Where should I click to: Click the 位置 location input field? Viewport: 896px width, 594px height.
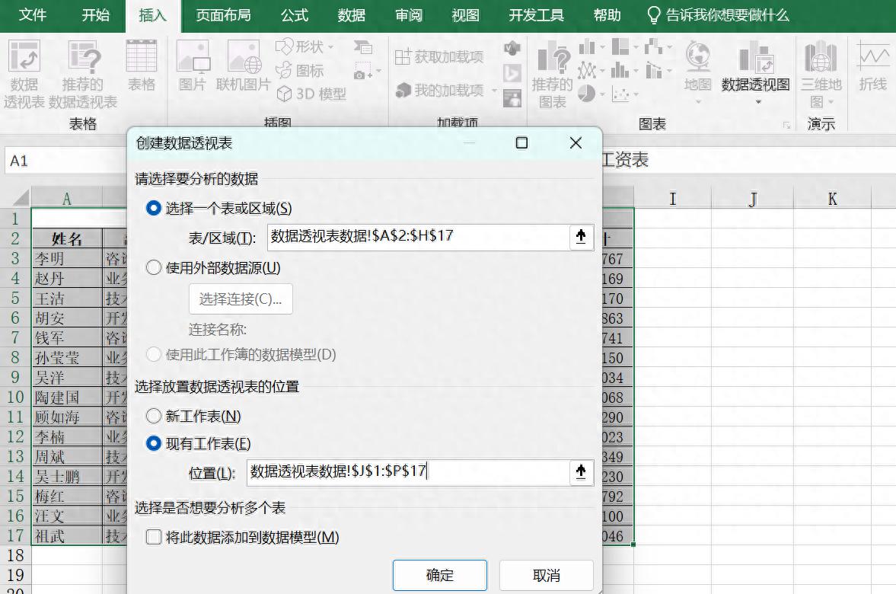408,472
